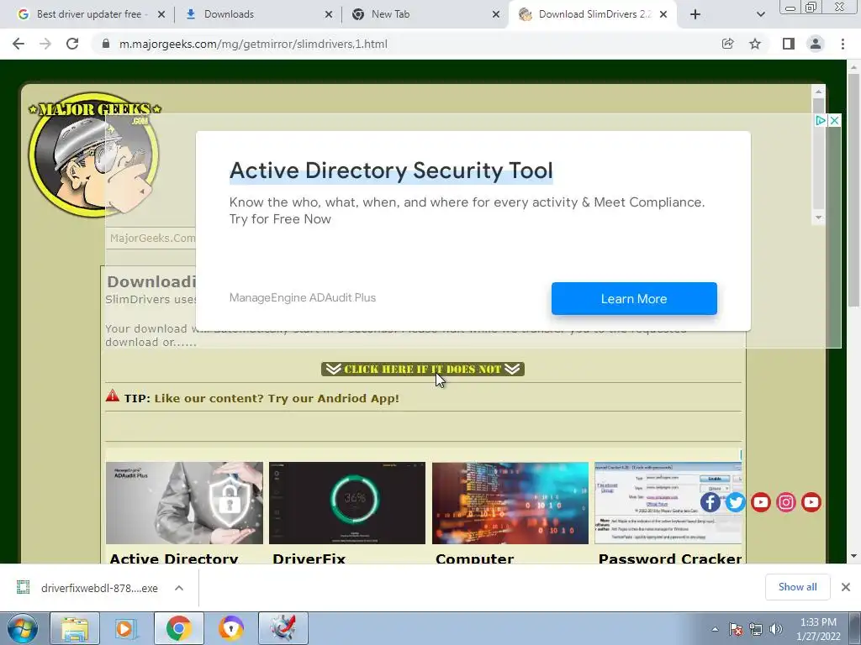Open the Computer thumbnail image

point(510,503)
